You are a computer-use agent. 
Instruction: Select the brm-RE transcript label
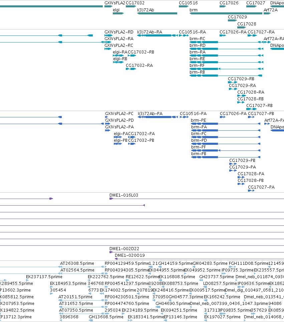(x=197, y=59)
